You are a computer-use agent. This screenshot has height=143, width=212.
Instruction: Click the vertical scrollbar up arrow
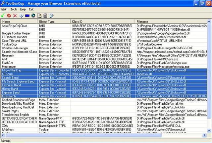pos(209,21)
